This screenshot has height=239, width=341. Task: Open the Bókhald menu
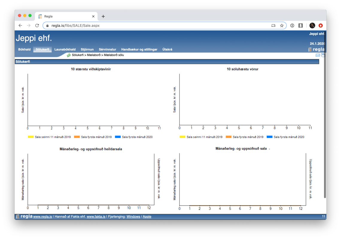click(x=24, y=50)
